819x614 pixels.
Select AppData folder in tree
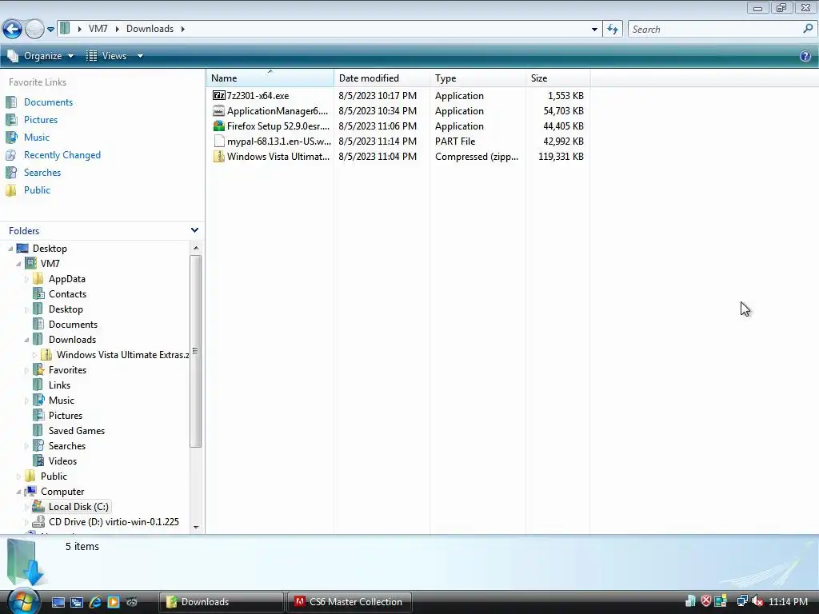67,279
